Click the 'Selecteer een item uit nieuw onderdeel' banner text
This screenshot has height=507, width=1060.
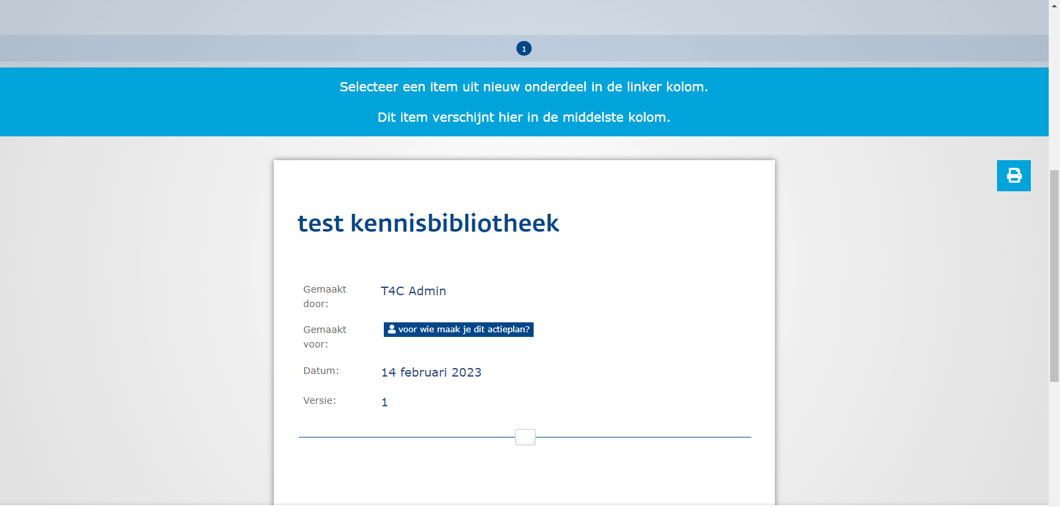tap(524, 87)
